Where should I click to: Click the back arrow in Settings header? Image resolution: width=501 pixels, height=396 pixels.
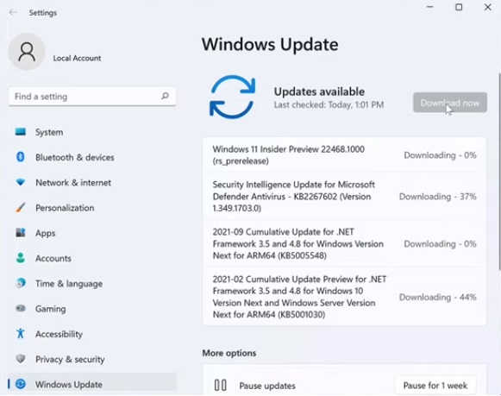[13, 12]
